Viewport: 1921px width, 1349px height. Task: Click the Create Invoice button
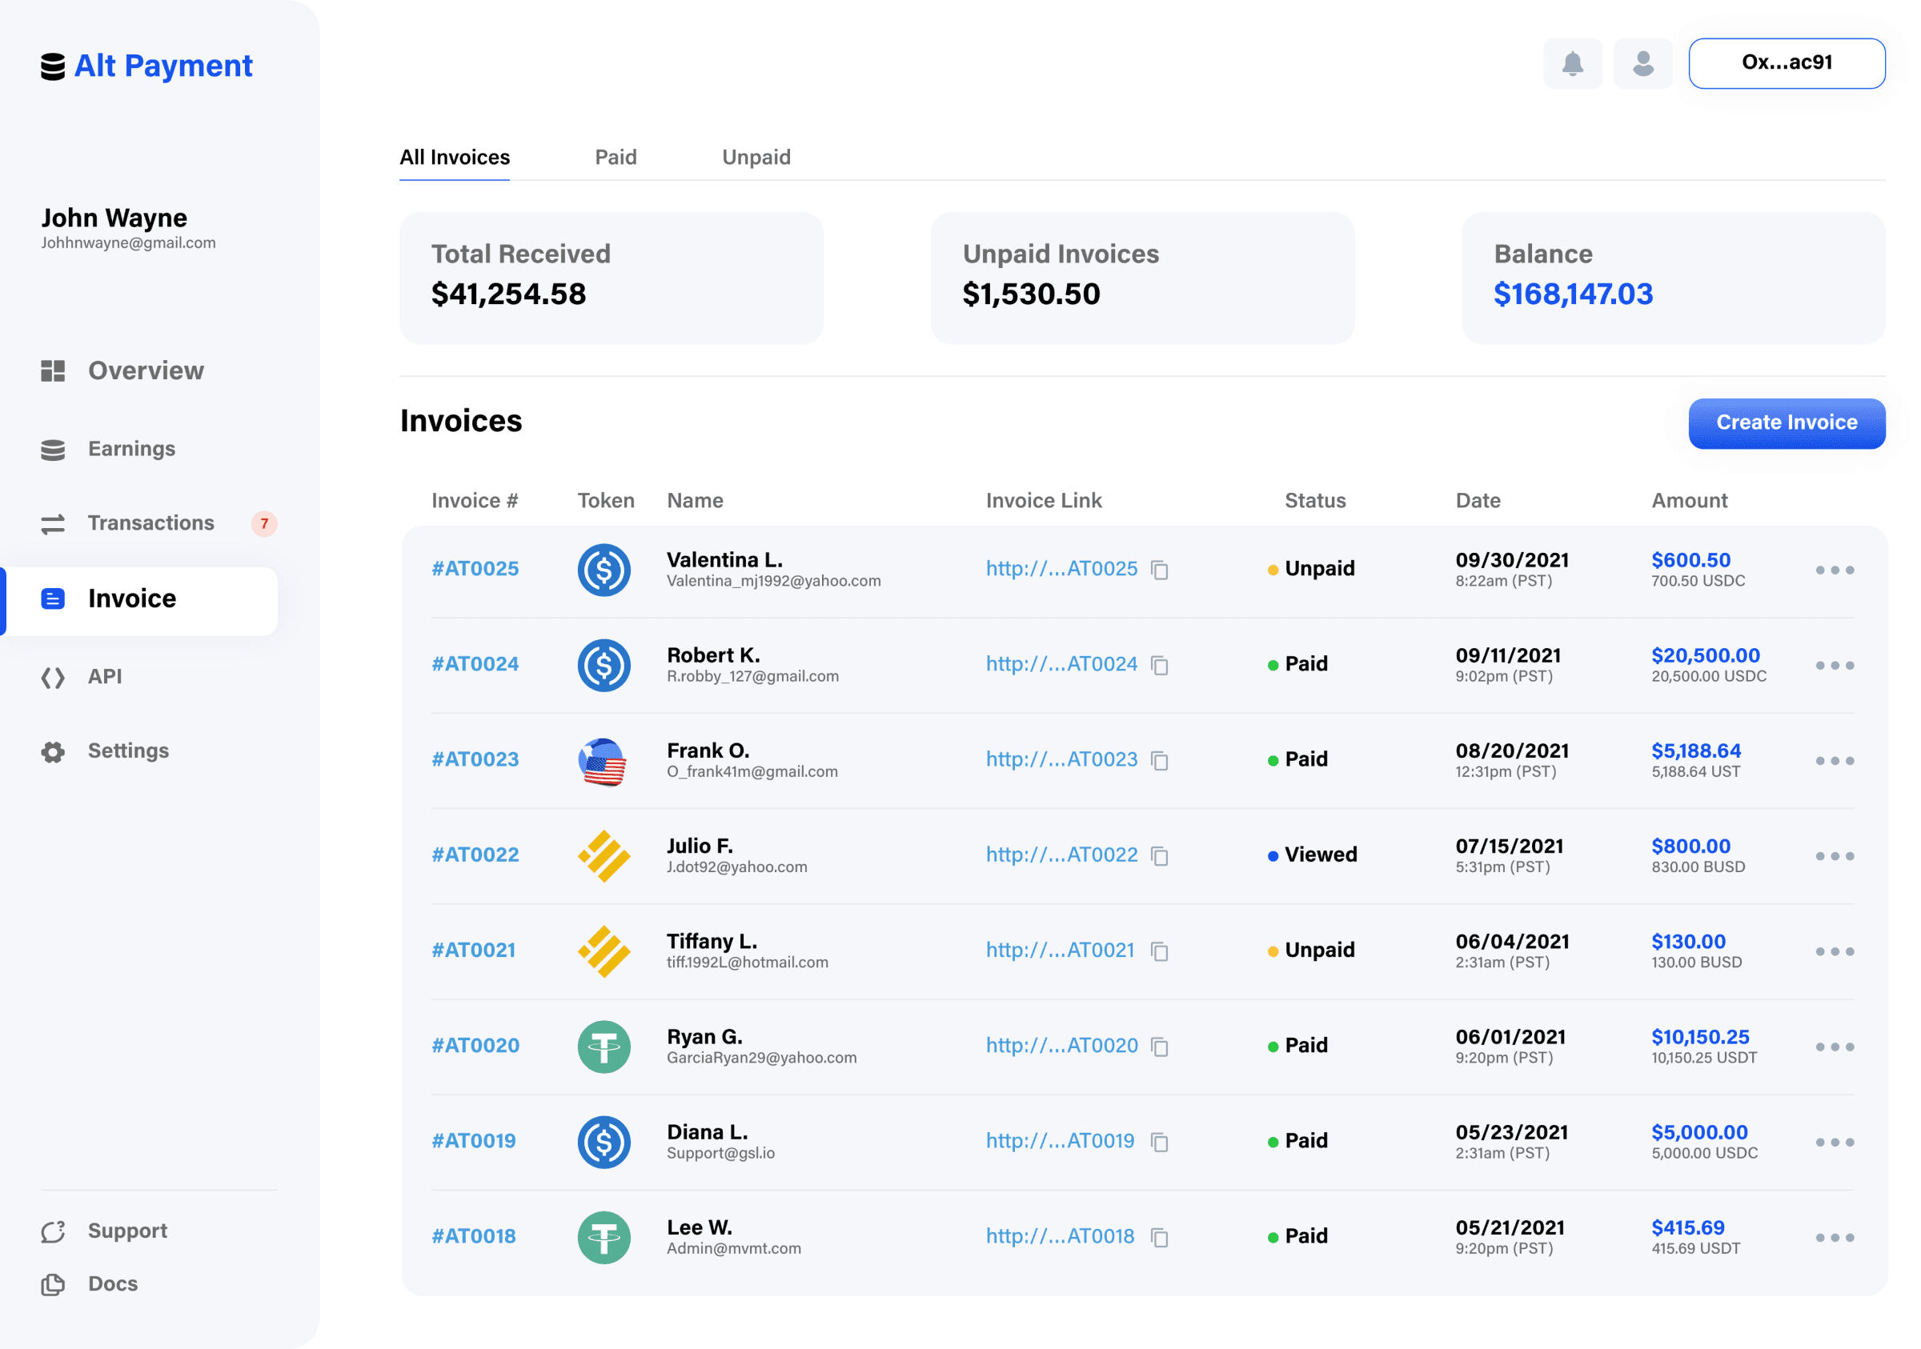1787,423
